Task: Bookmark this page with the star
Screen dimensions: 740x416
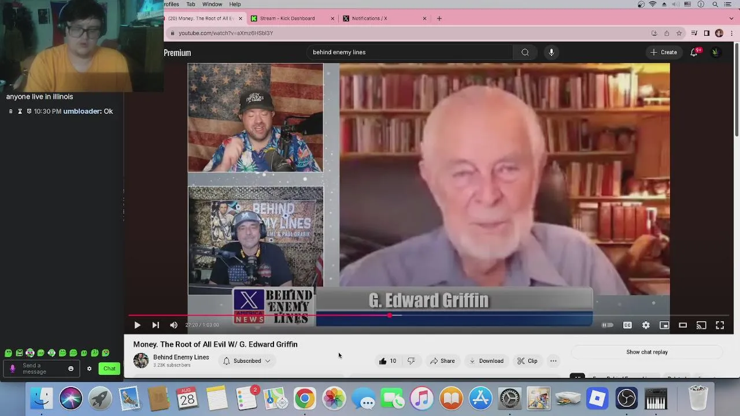Action: tap(679, 33)
